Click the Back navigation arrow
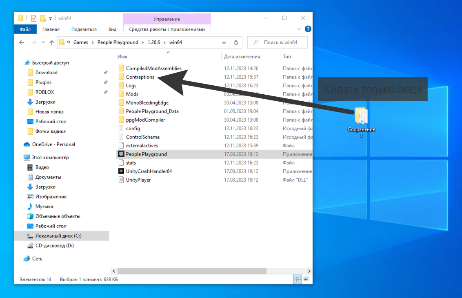Image resolution: width=462 pixels, height=298 pixels. coord(22,42)
